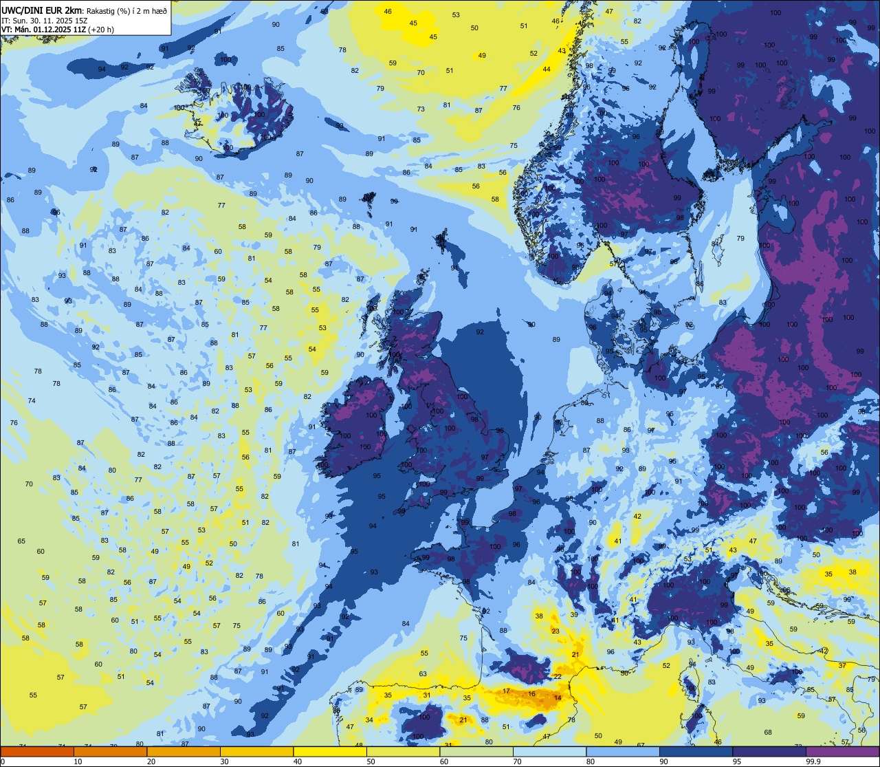
Task: Click the legend tick label 50
Action: pyautogui.click(x=371, y=761)
